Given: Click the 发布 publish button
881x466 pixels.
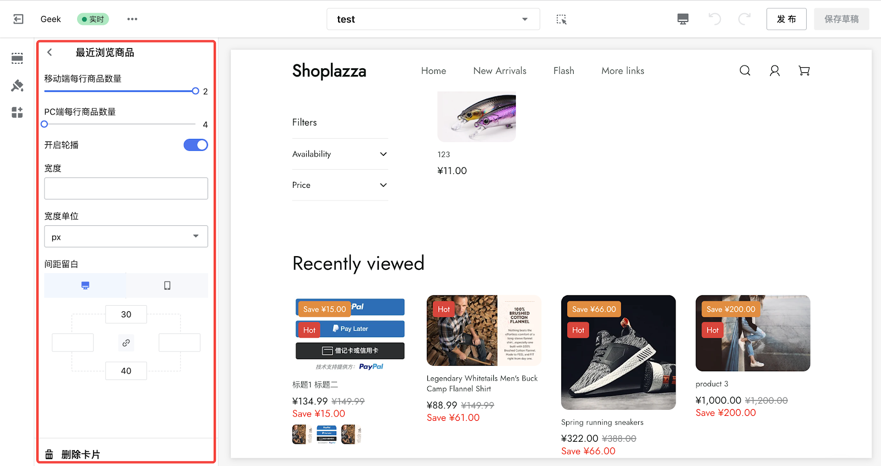Looking at the screenshot, I should point(786,19).
